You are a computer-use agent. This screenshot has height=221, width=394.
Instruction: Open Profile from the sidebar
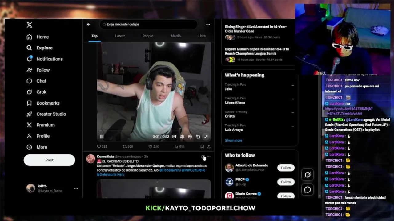(38, 136)
